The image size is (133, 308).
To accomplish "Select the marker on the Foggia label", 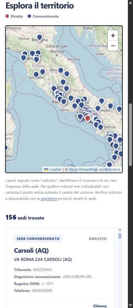I will 98,109.
